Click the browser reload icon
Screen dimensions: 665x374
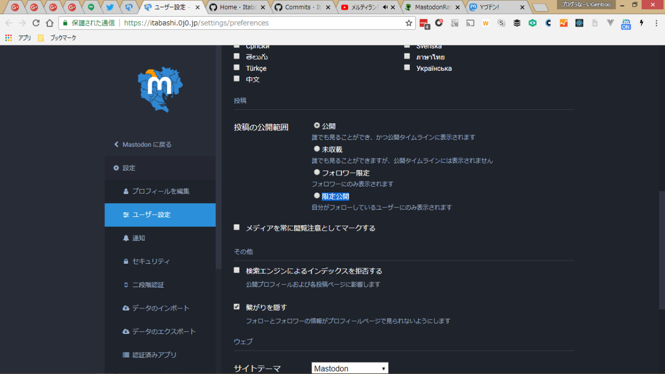point(36,23)
